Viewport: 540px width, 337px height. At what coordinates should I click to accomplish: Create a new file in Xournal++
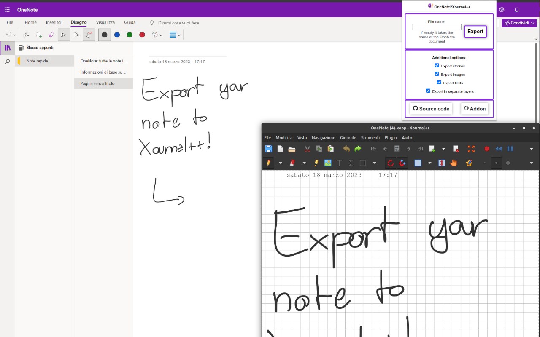(x=280, y=149)
